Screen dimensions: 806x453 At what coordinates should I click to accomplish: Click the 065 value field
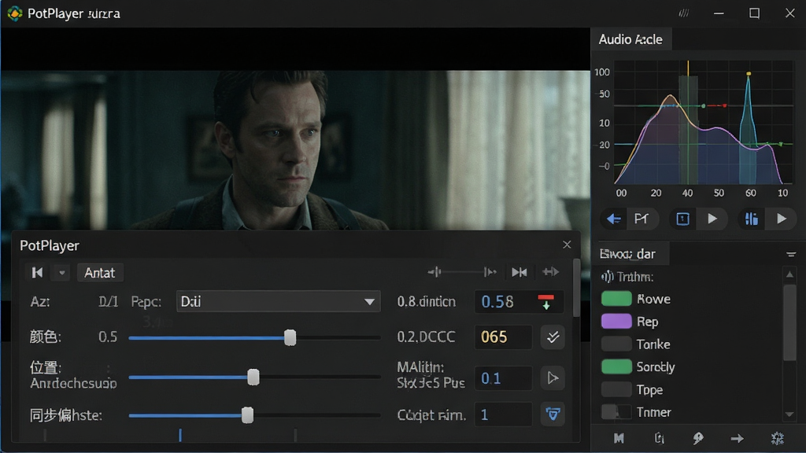click(503, 337)
